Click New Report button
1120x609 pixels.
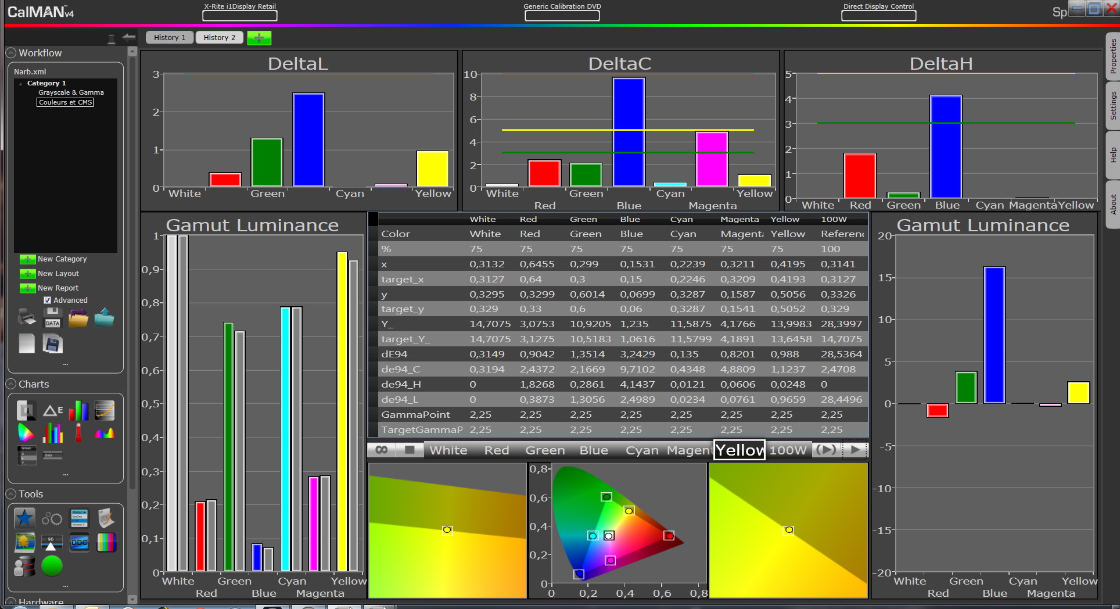pos(49,288)
